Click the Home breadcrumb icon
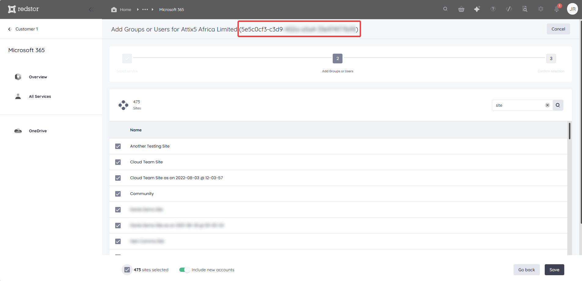The image size is (582, 281). [x=114, y=9]
